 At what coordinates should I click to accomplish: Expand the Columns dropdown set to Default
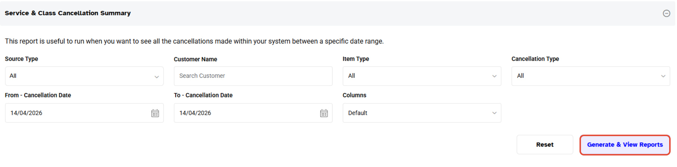coord(422,113)
